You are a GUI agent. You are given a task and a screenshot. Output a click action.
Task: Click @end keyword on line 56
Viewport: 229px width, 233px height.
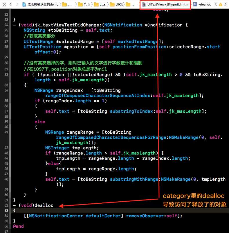[18, 226]
